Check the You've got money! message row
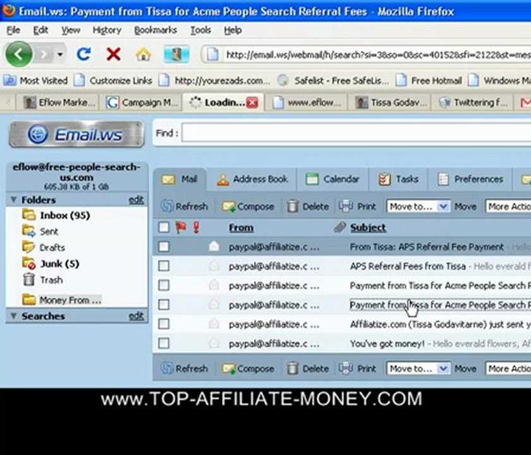This screenshot has width=531, height=455. pyautogui.click(x=164, y=343)
